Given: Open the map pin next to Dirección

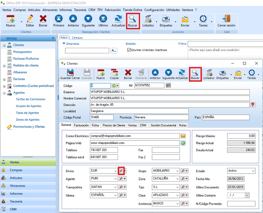Looking at the screenshot, I should pyautogui.click(x=253, y=105).
